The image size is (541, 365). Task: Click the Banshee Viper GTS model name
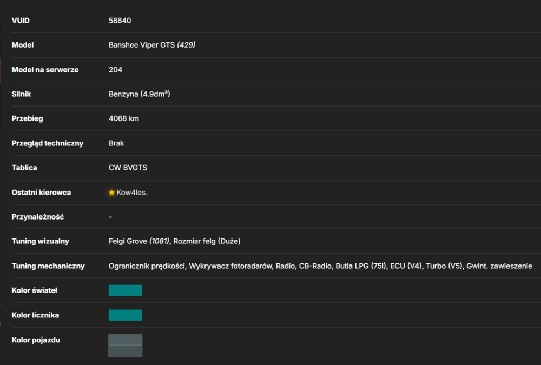pos(142,45)
